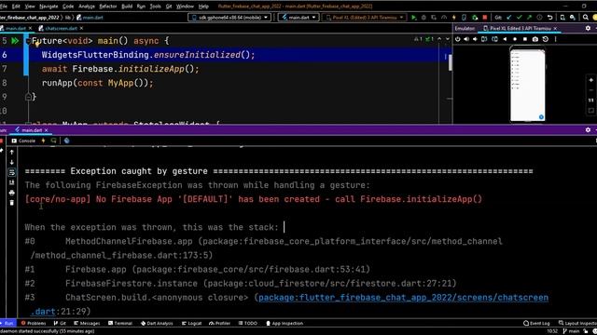Clear console with trash icon
The image size is (597, 335).
click(x=12, y=203)
